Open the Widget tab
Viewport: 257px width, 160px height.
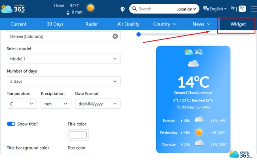(238, 24)
